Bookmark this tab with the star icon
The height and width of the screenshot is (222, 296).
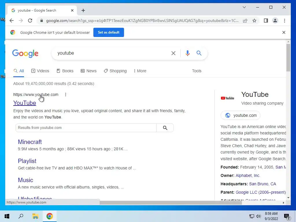click(x=254, y=21)
